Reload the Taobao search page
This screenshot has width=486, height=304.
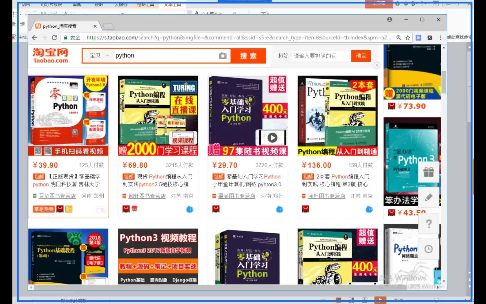click(x=54, y=38)
